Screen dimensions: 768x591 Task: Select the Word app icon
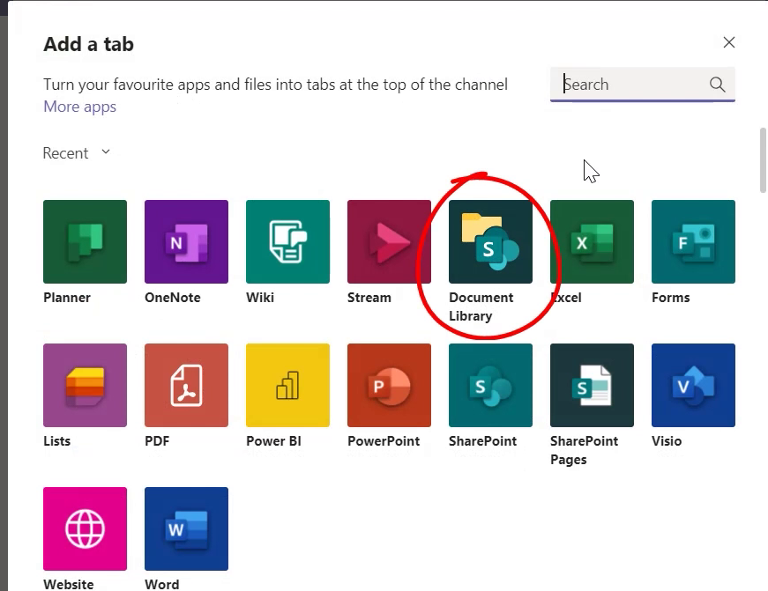[x=186, y=528]
